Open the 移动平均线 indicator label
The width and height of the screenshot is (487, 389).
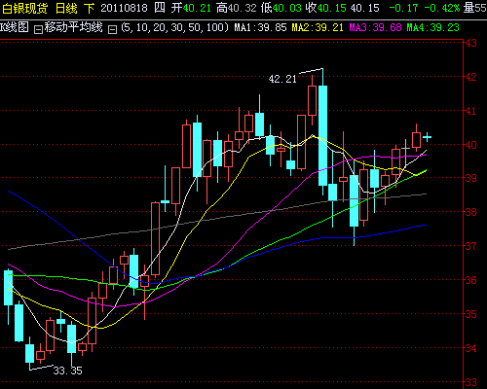coord(73,27)
